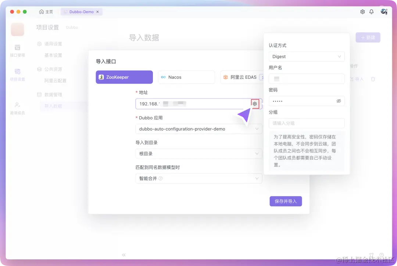397x266 pixels.
Task: Open the 认证方式 Digest dropdown
Action: [x=307, y=56]
